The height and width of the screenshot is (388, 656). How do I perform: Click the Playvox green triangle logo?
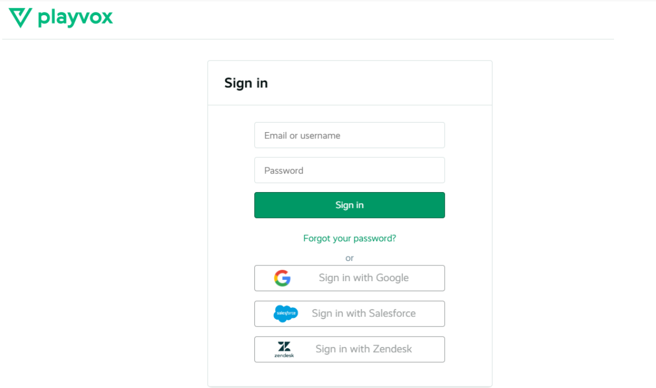[x=21, y=17]
